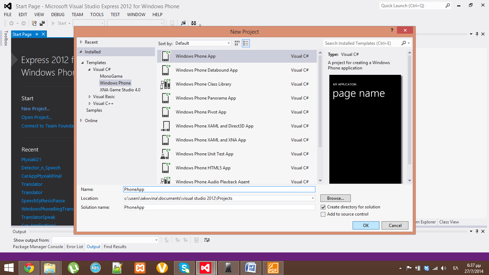The image size is (489, 275).
Task: Select the Windows Phone App template icon
Action: pyautogui.click(x=166, y=56)
